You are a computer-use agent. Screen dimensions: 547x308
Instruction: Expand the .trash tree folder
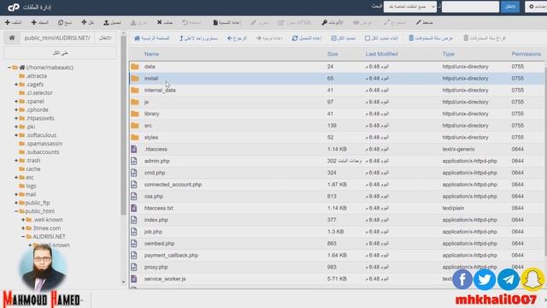(x=16, y=161)
